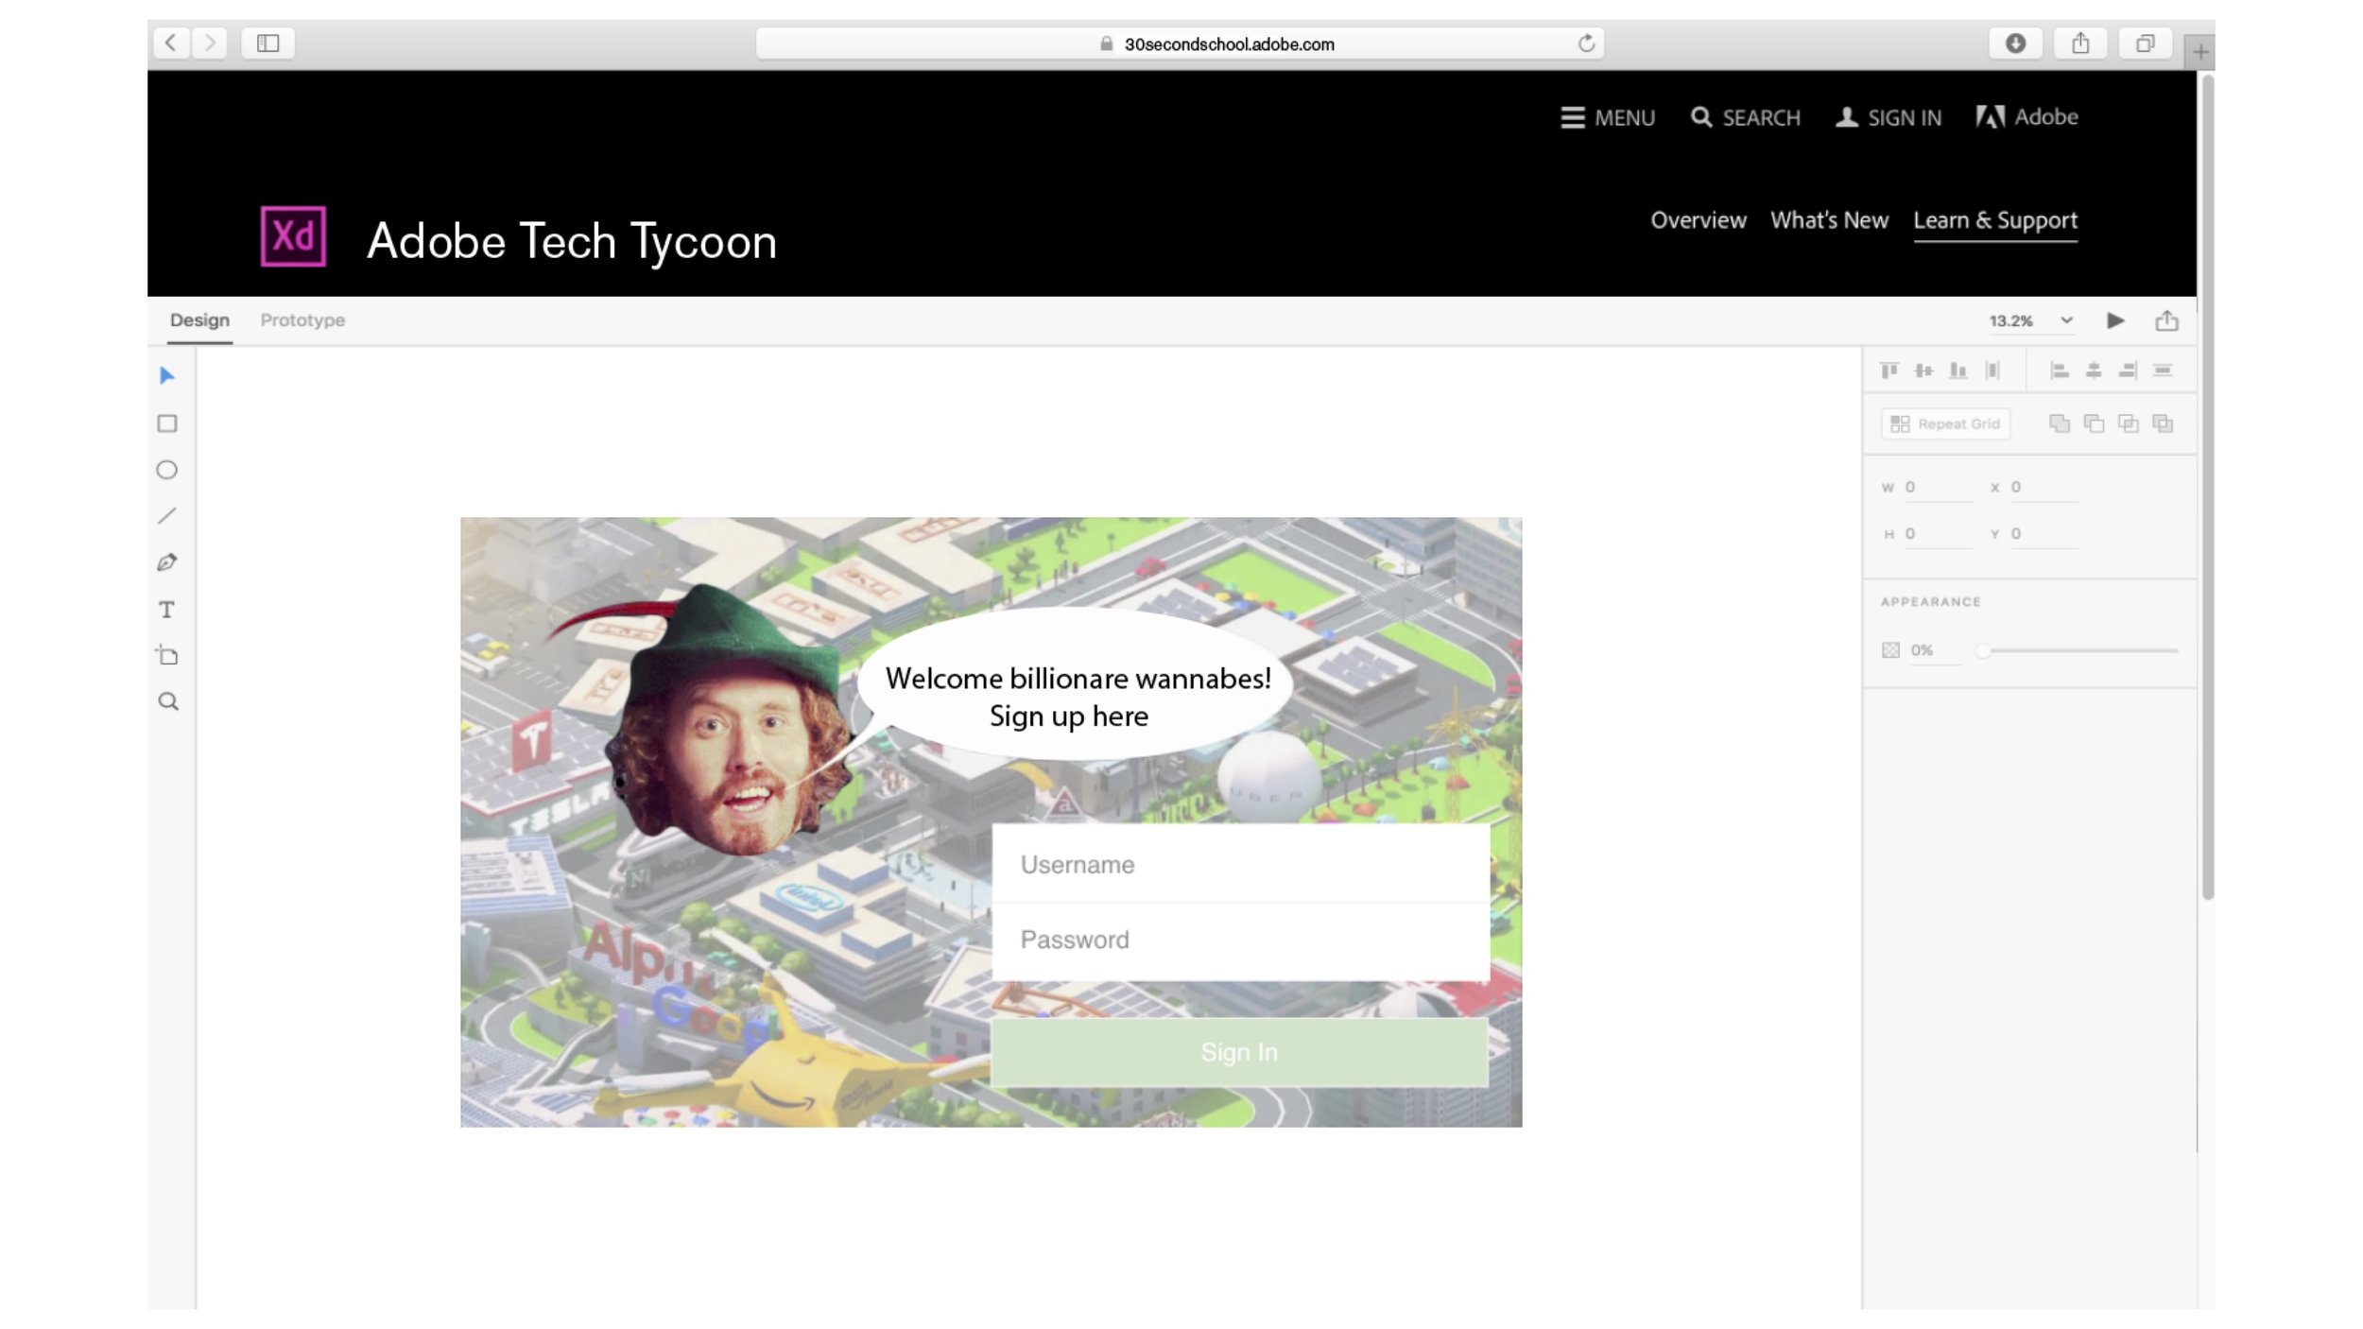This screenshot has height=1329, width=2363.
Task: Click the share icon beside play button
Action: coord(2166,321)
